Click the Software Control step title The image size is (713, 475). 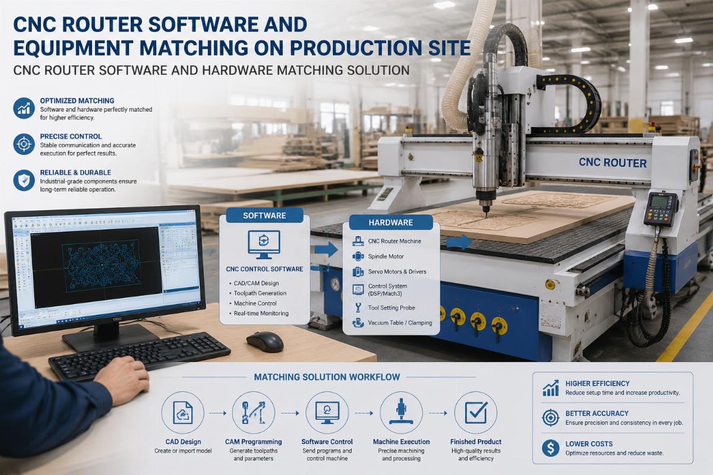coord(327,442)
